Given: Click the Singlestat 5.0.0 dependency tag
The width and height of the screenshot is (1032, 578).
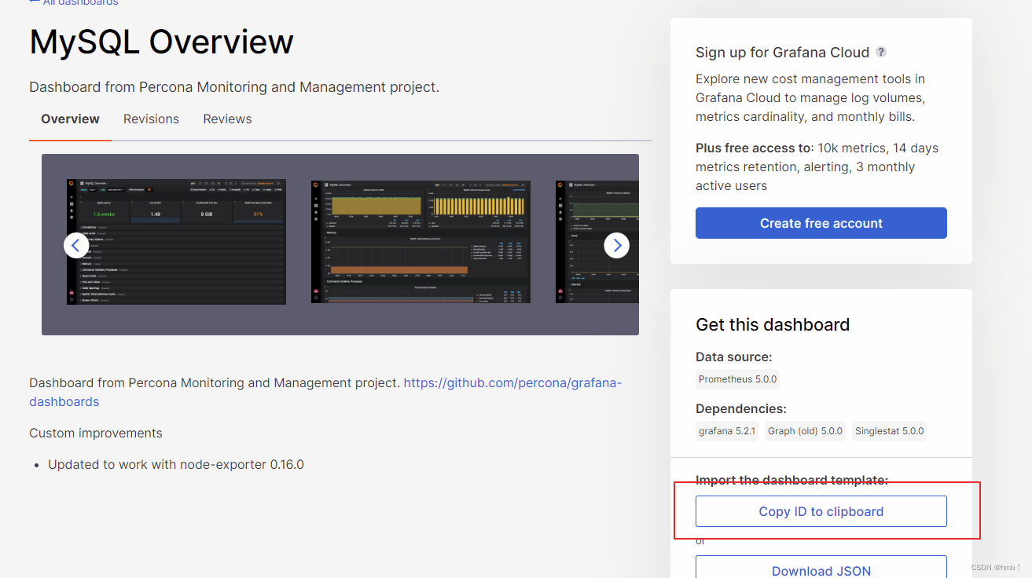Looking at the screenshot, I should point(889,431).
